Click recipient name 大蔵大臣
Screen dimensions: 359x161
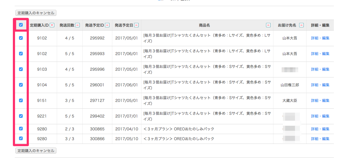pyautogui.click(x=290, y=100)
